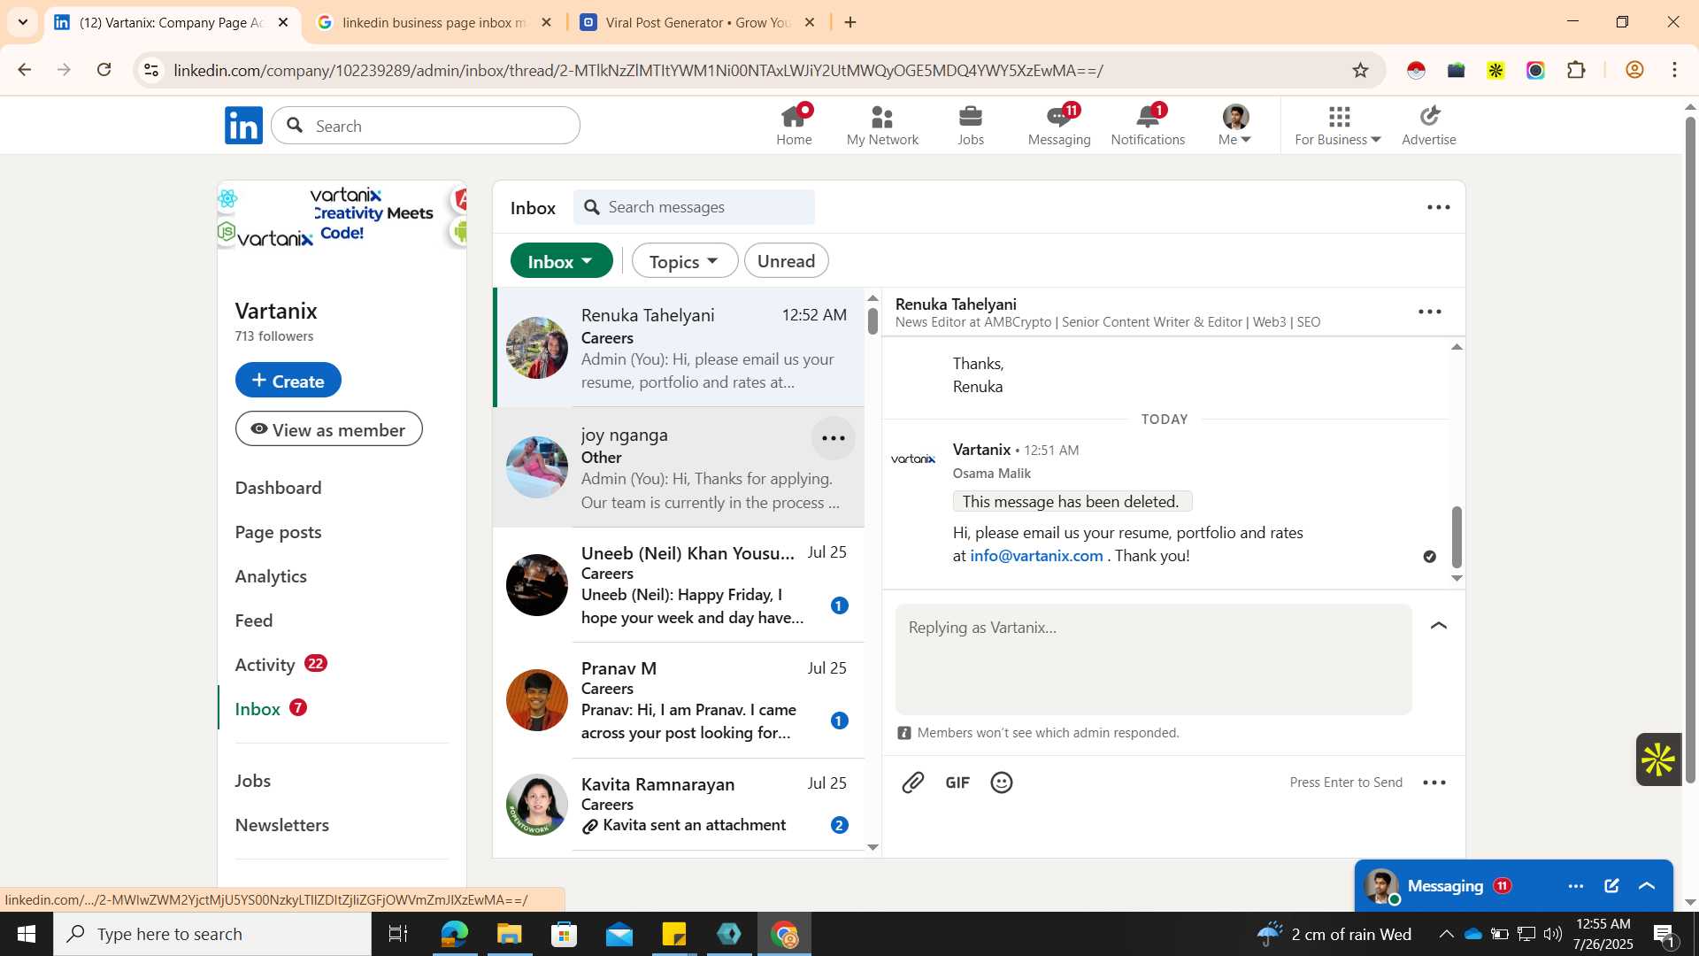1699x956 pixels.
Task: Expand Messaging overlay chevron
Action: coord(1647,886)
